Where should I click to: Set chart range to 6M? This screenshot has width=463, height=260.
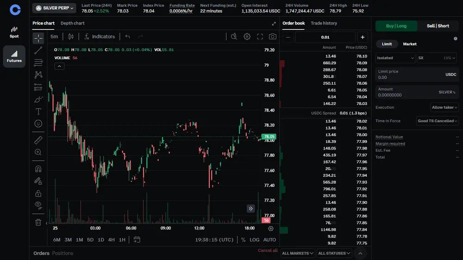tap(56, 240)
